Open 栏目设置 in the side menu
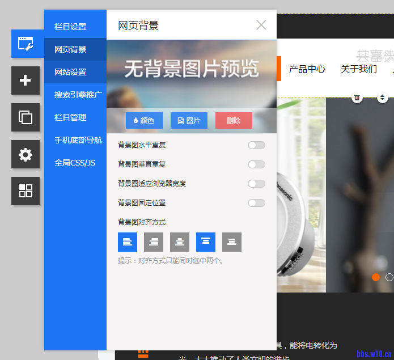The image size is (394, 360). pos(70,27)
